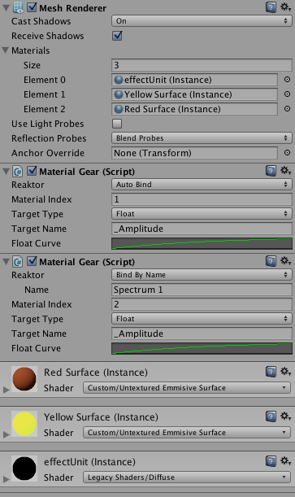Screen dimensions: 295x497
Task: Open Reaktor dropdown set to Auto Bind
Action: coord(202,185)
